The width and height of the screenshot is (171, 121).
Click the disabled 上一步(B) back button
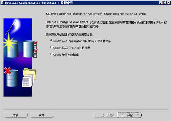pos(105,115)
